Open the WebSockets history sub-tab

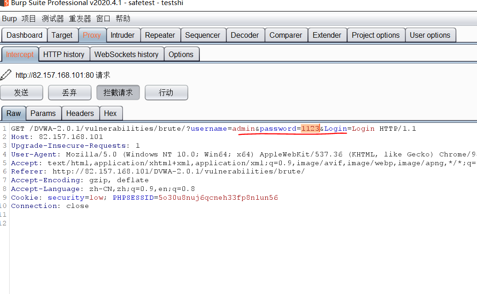point(127,54)
